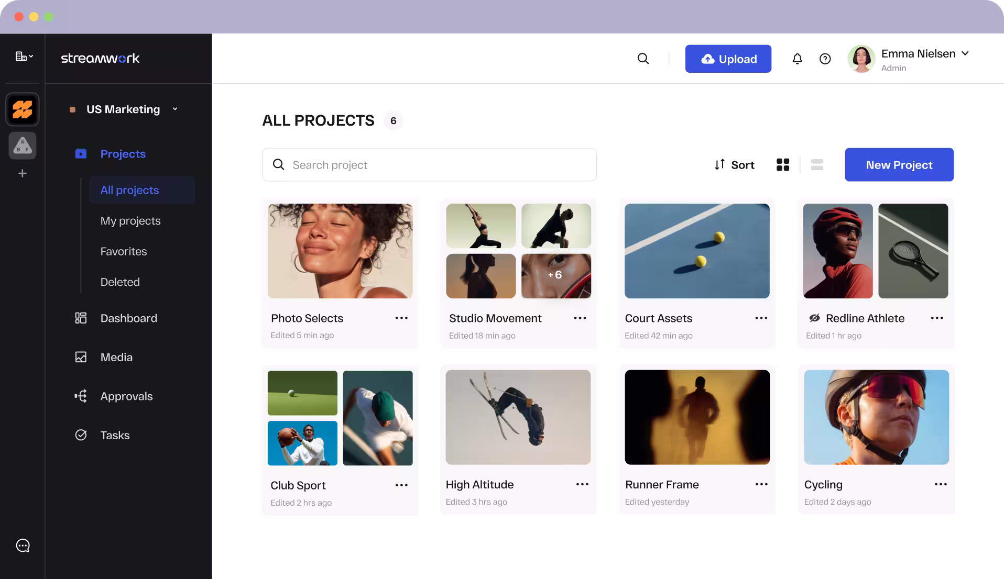The width and height of the screenshot is (1004, 579).
Task: Go to Tasks
Action: (115, 435)
